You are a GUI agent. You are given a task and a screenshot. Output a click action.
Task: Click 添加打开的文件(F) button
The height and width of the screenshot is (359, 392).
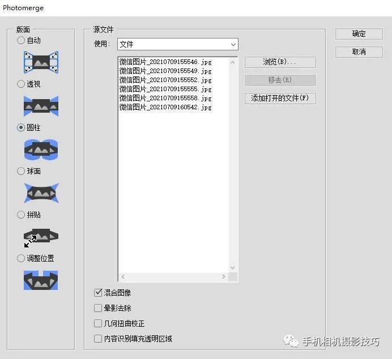pyautogui.click(x=280, y=98)
